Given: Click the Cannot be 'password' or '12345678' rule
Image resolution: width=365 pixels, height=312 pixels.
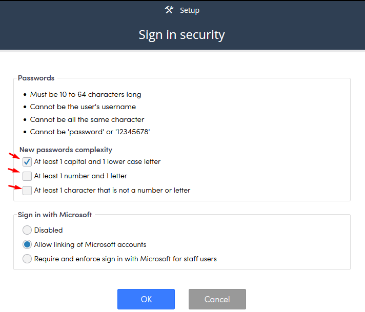Looking at the screenshot, I should 90,132.
